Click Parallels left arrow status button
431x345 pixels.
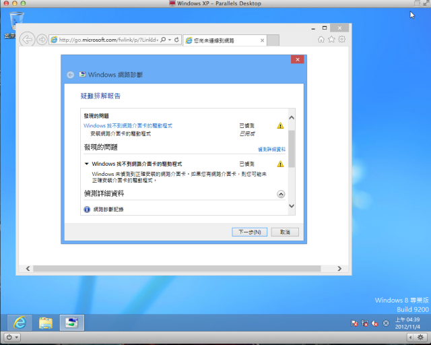pos(411,338)
